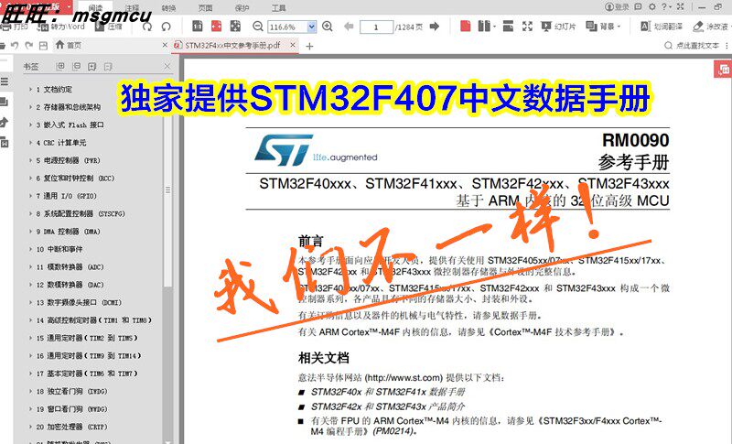This screenshot has width=732, height=444.
Task: Click the login (登录) button
Action: pyautogui.click(x=617, y=7)
